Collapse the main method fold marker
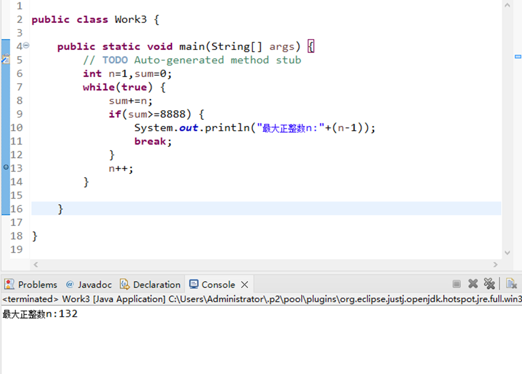Screen dimensions: 522x374 click(x=25, y=46)
